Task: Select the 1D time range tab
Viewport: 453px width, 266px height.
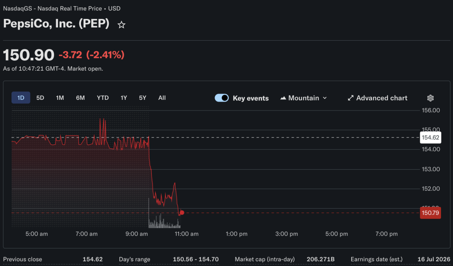Action: (x=21, y=98)
